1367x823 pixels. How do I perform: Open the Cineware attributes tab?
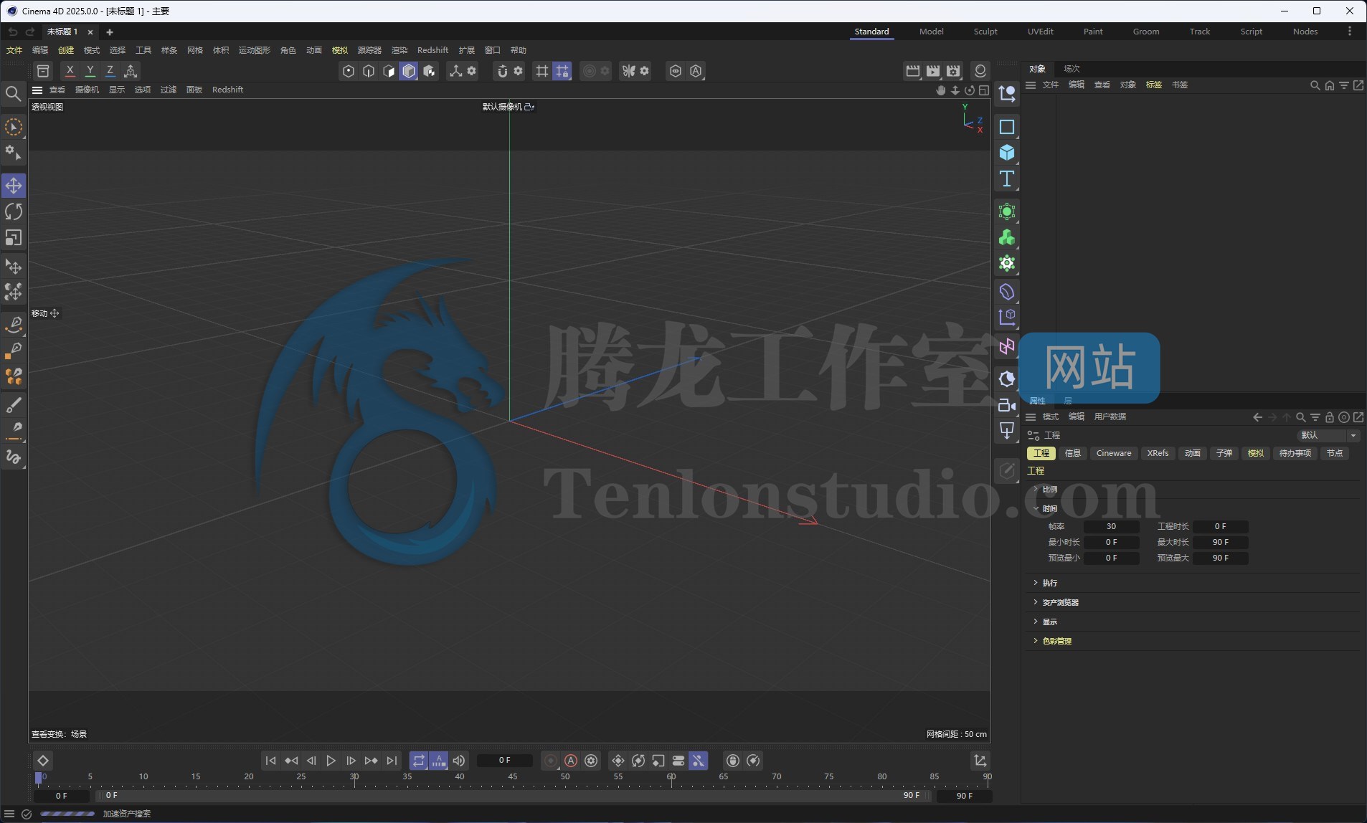point(1113,453)
